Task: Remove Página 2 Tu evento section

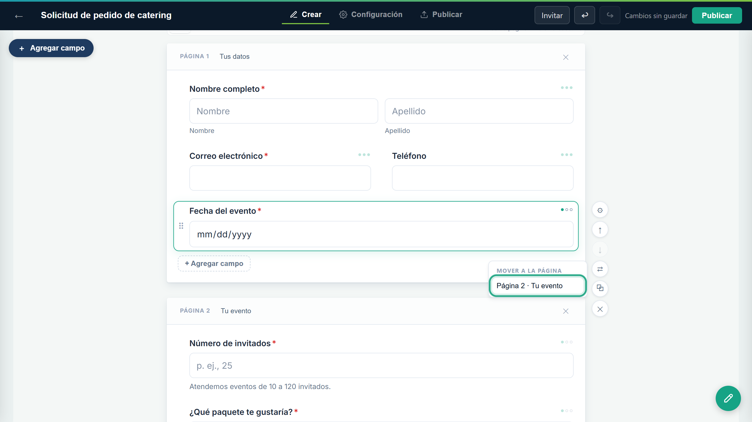Action: pyautogui.click(x=565, y=311)
